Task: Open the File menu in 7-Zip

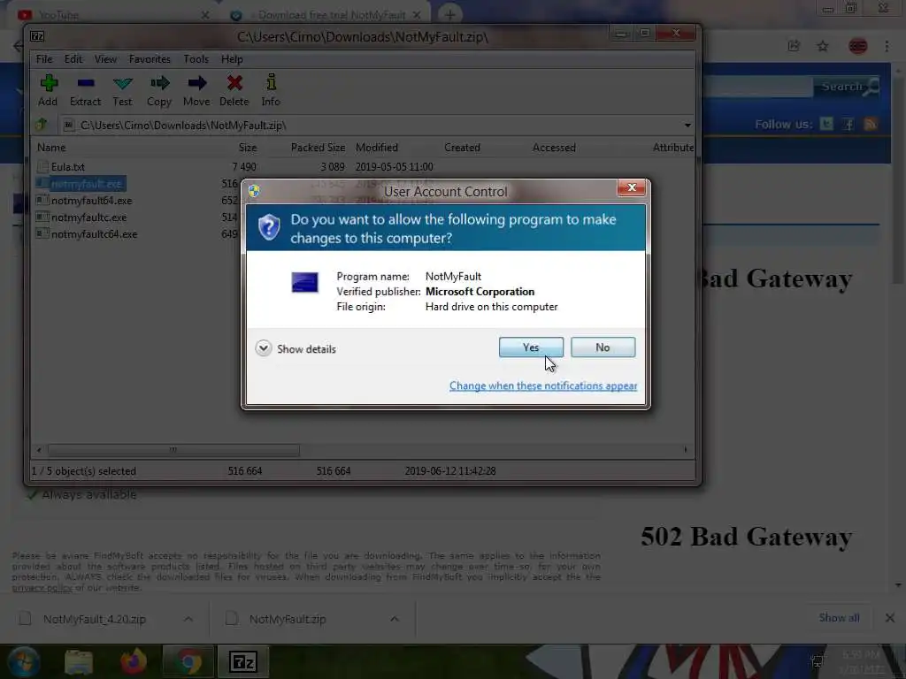Action: tap(44, 59)
